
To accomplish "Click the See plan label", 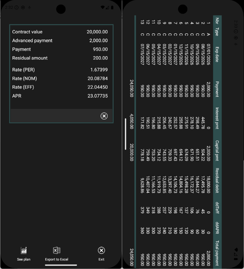I will pos(24,259).
